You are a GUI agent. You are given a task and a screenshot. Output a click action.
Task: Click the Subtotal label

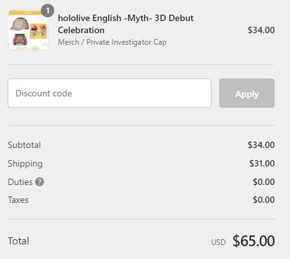24,145
